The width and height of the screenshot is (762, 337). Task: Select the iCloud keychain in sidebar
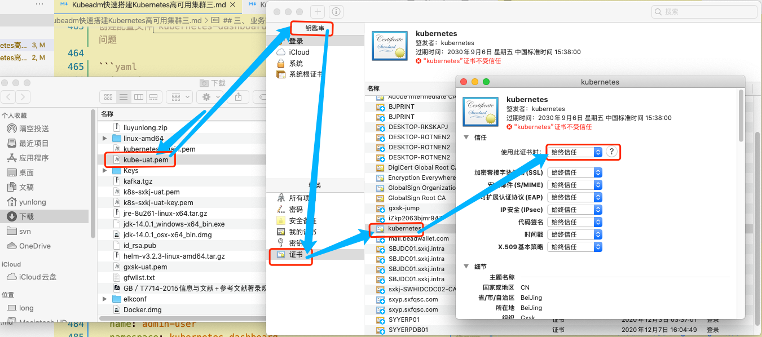299,52
